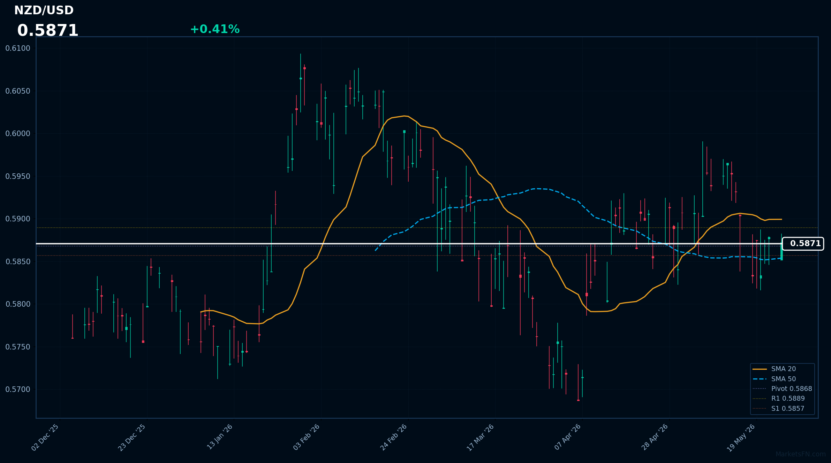Viewport: 831px width, 463px height.
Task: Click the 0.6050 y-axis label
Action: pyautogui.click(x=18, y=91)
